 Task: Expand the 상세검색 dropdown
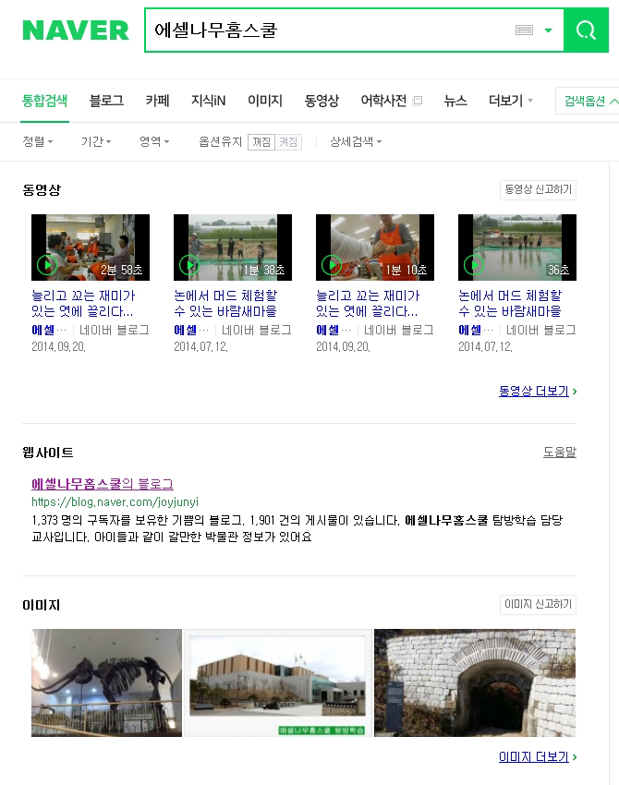click(x=356, y=141)
